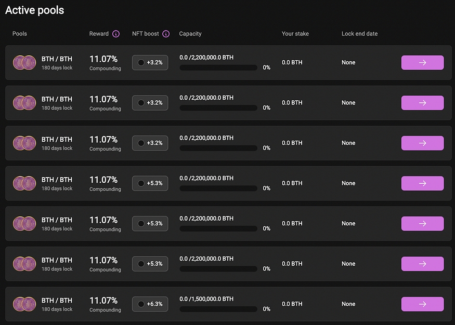Click the Lock end date column header
The image size is (455, 325).
(359, 34)
